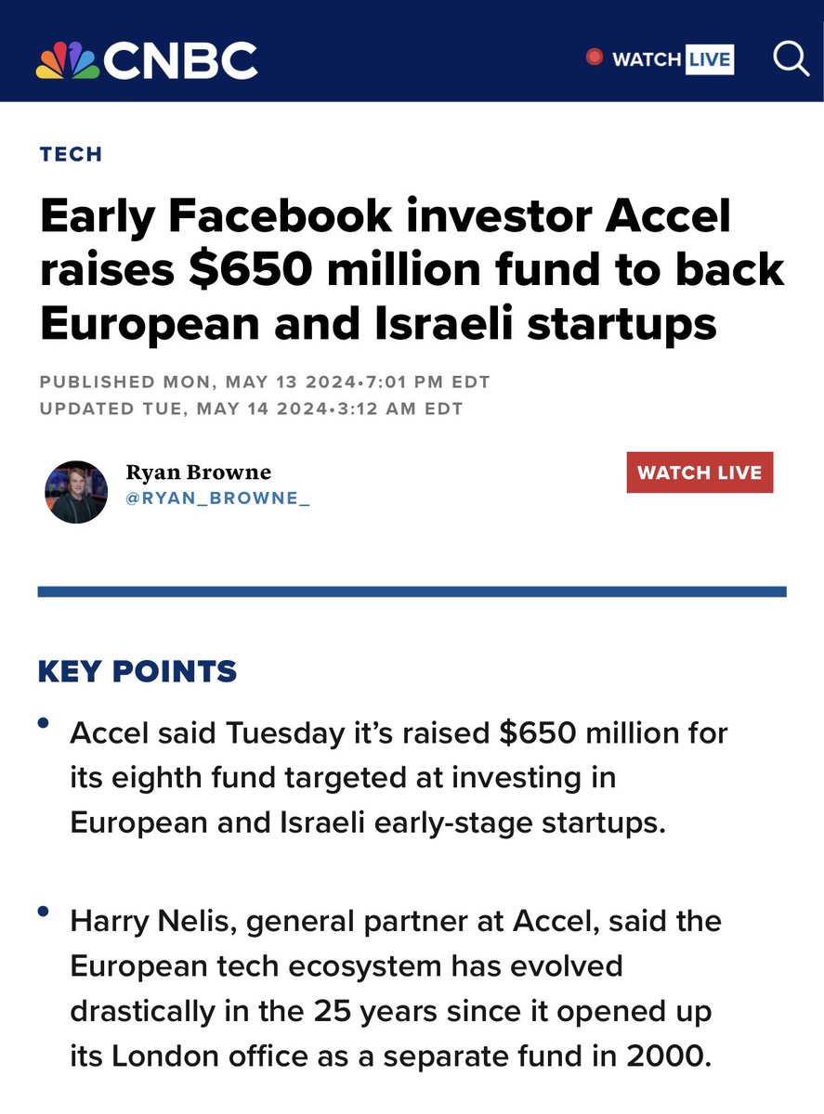Open the TECH section link
Viewport: 824px width, 1114px height.
pos(71,155)
